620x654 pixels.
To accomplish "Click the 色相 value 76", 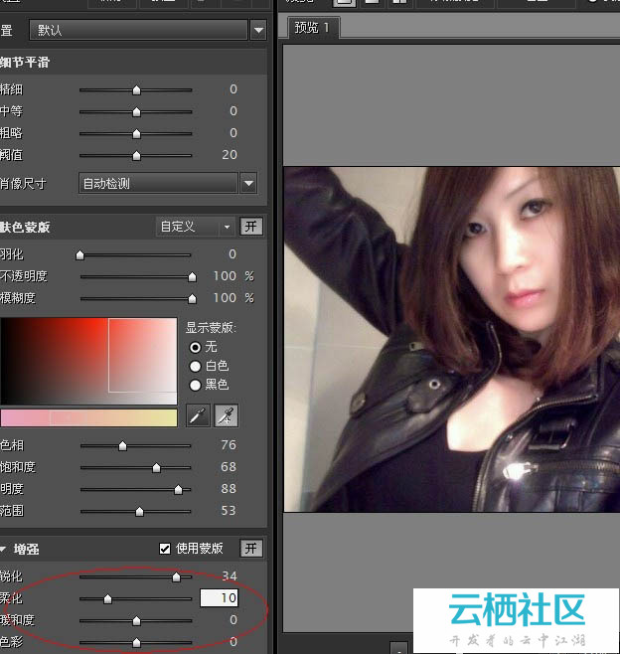I will pyautogui.click(x=229, y=445).
